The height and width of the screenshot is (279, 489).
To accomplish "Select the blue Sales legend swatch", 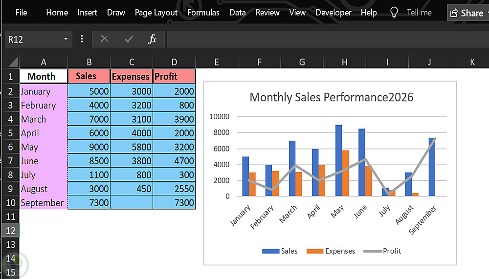I will click(x=270, y=251).
